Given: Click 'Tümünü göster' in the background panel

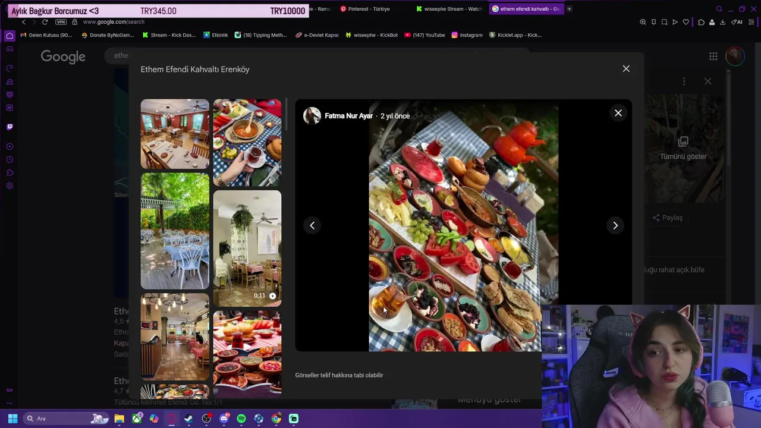Looking at the screenshot, I should (x=683, y=156).
